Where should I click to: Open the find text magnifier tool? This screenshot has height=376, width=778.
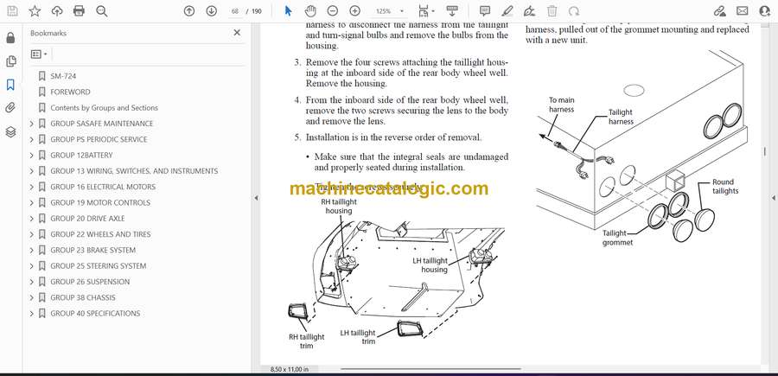(102, 11)
